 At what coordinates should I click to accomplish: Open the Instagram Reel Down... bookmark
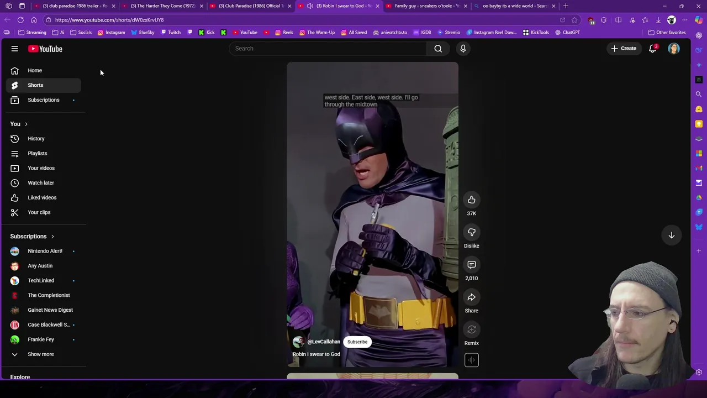coord(491,33)
